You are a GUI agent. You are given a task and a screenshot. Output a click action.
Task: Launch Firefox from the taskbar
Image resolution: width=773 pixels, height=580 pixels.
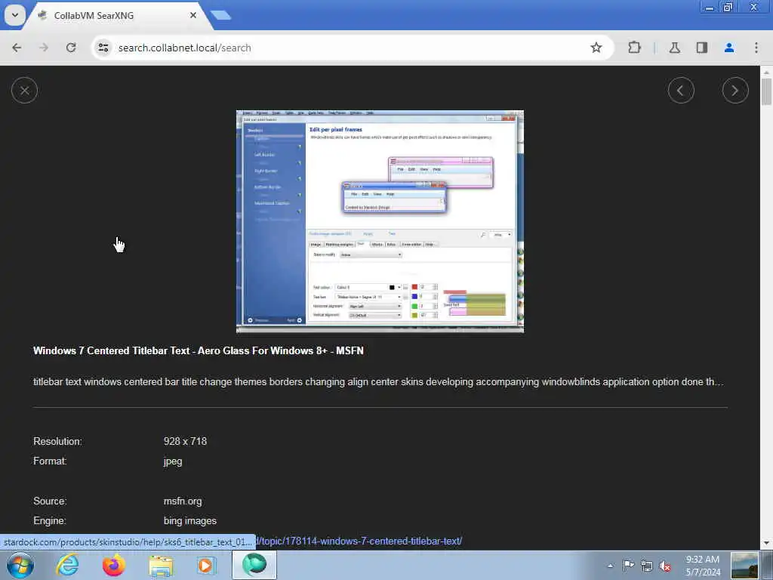(x=113, y=565)
